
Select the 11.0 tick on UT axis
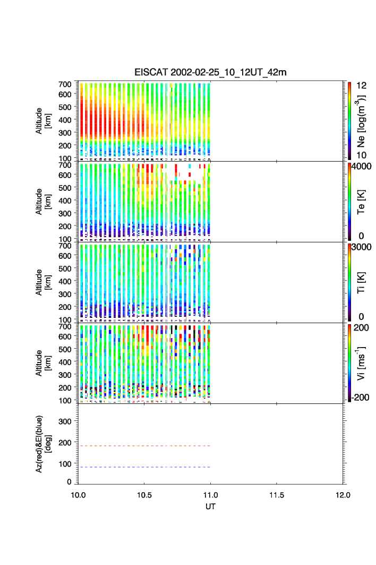[211, 495]
